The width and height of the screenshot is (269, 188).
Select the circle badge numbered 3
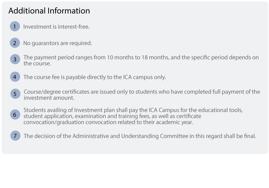(x=15, y=59)
